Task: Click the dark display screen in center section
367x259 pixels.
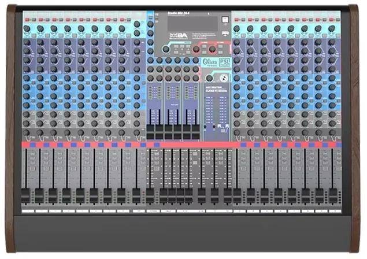Action: [x=193, y=24]
